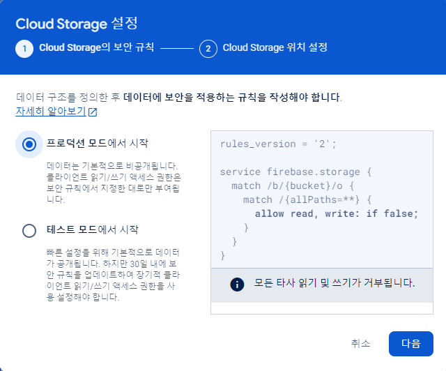Click the external link icon beside 자세히 알아보기
This screenshot has height=371, width=446.
[93, 112]
